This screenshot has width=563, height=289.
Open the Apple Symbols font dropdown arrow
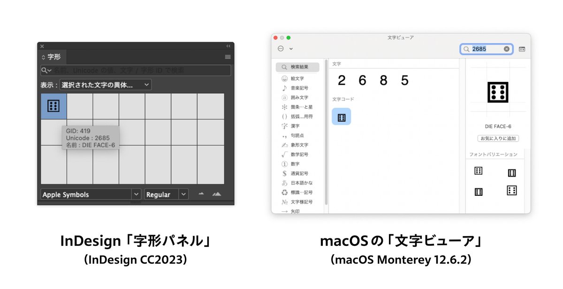tap(136, 194)
